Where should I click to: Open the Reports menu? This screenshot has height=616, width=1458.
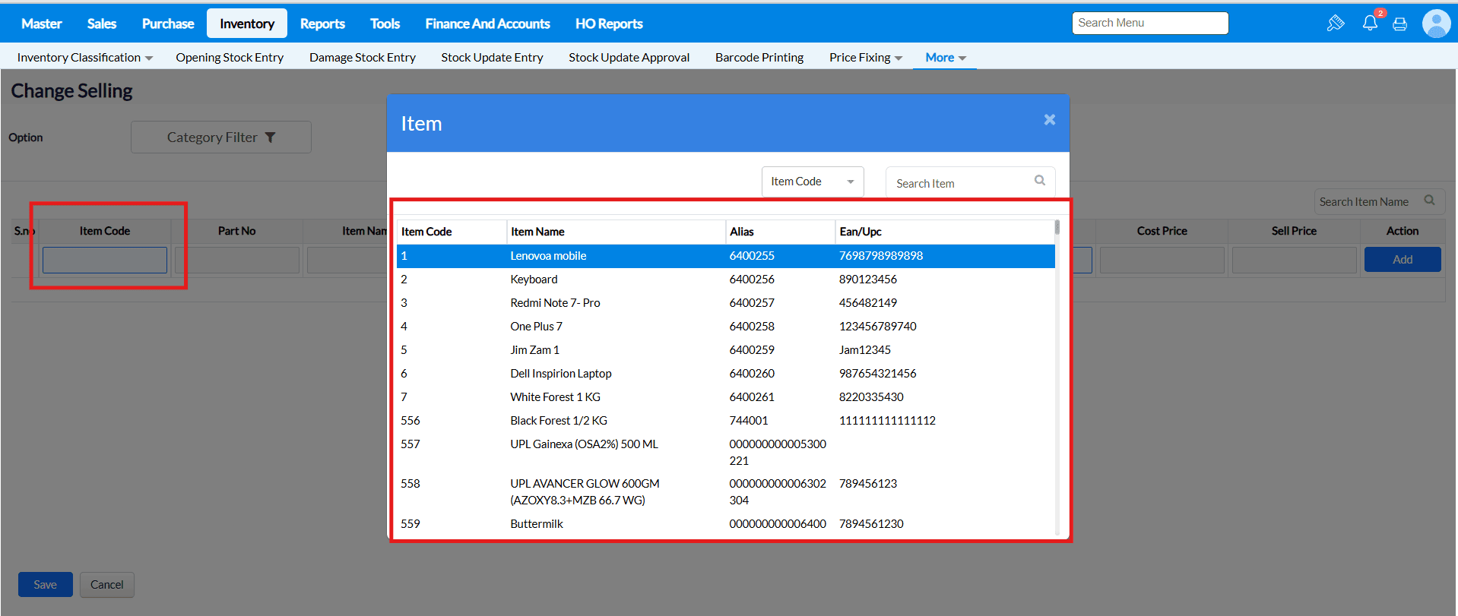(x=322, y=24)
